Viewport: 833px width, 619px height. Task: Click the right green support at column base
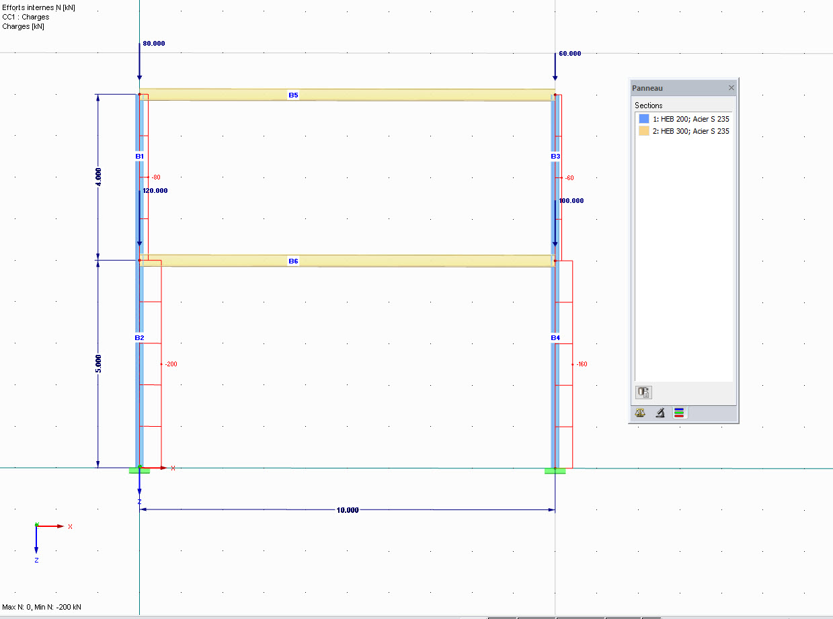pos(555,470)
